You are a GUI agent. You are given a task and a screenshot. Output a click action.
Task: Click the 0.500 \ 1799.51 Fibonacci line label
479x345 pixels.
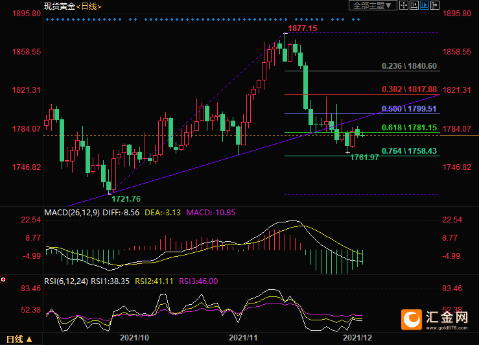pyautogui.click(x=409, y=109)
